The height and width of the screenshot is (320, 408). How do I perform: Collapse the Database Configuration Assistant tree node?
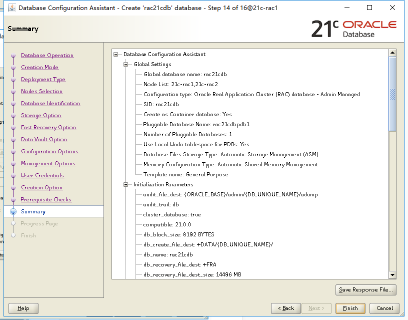click(116, 54)
